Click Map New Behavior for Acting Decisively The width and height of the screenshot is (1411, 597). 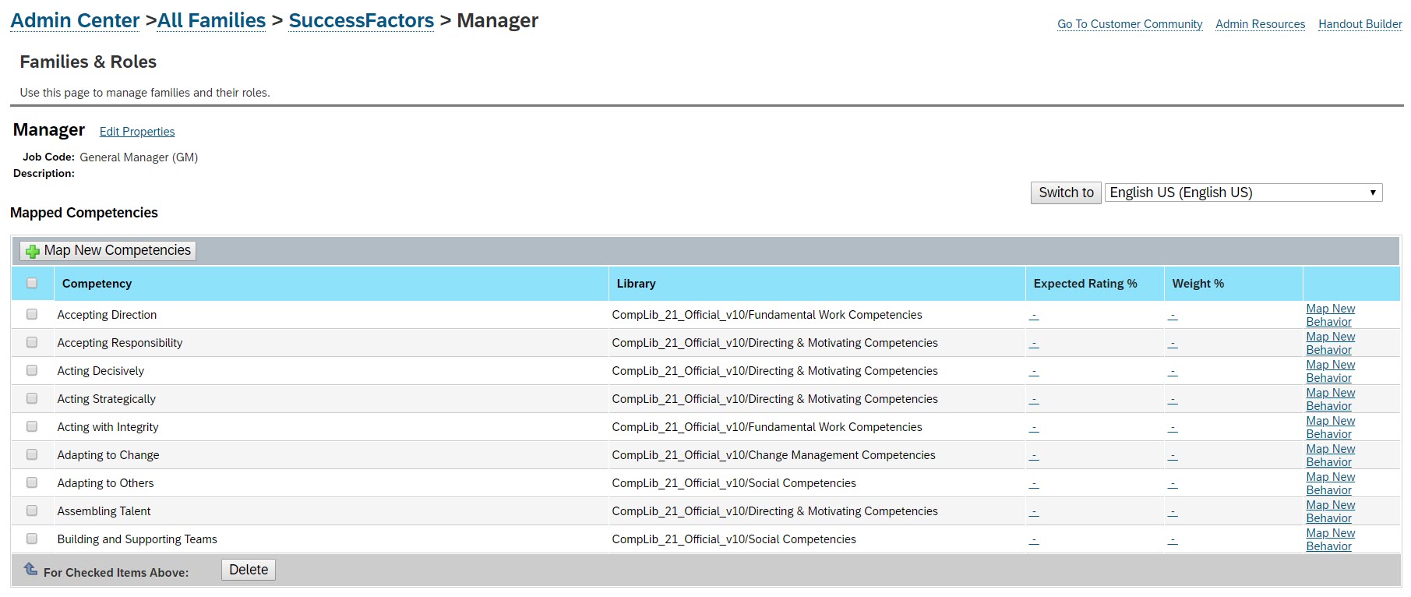(1330, 371)
